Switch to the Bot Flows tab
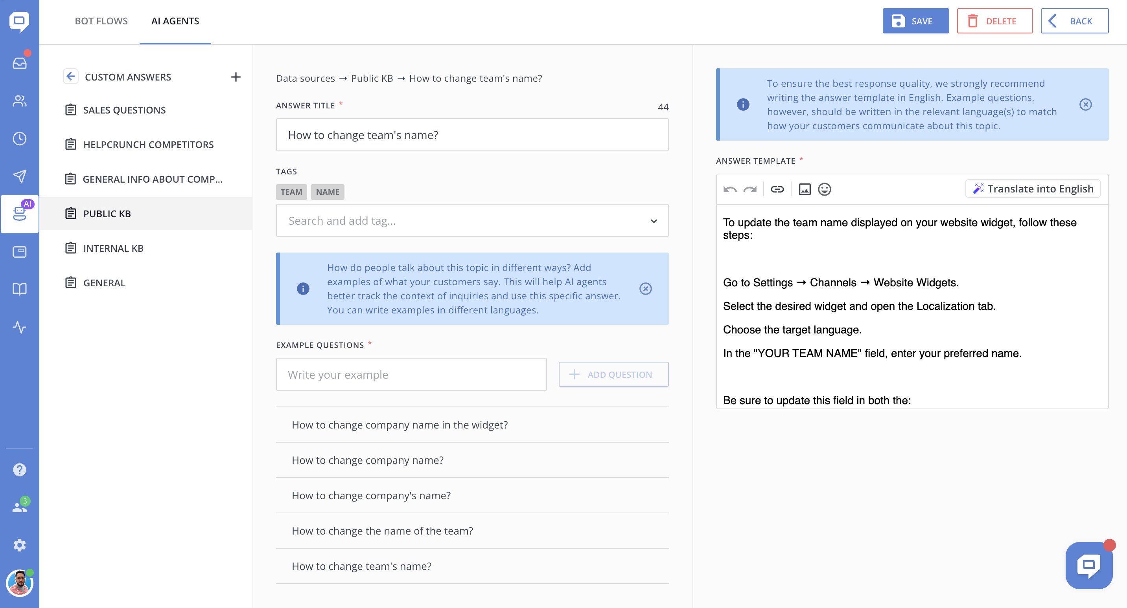This screenshot has height=608, width=1127. coord(101,21)
